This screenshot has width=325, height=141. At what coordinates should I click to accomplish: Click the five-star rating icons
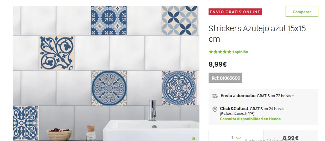(220, 52)
